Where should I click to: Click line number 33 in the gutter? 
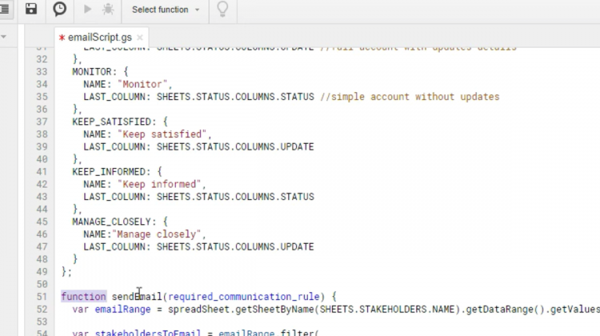point(40,72)
